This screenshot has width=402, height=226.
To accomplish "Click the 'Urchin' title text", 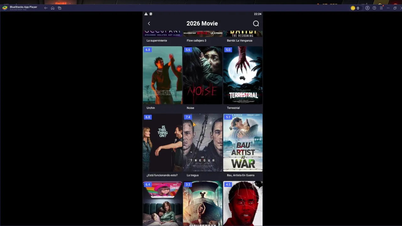I will (151, 108).
